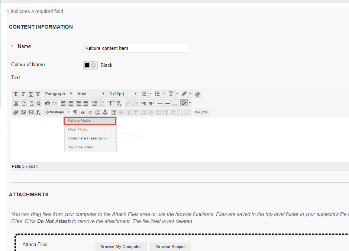Click the Bold text formatting icon
The width and height of the screenshot is (349, 251).
tap(16, 94)
